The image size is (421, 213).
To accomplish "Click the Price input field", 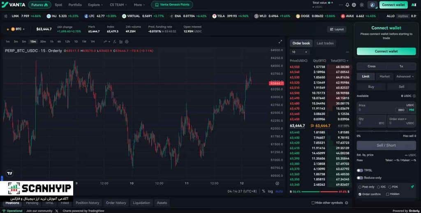I will [386, 108].
